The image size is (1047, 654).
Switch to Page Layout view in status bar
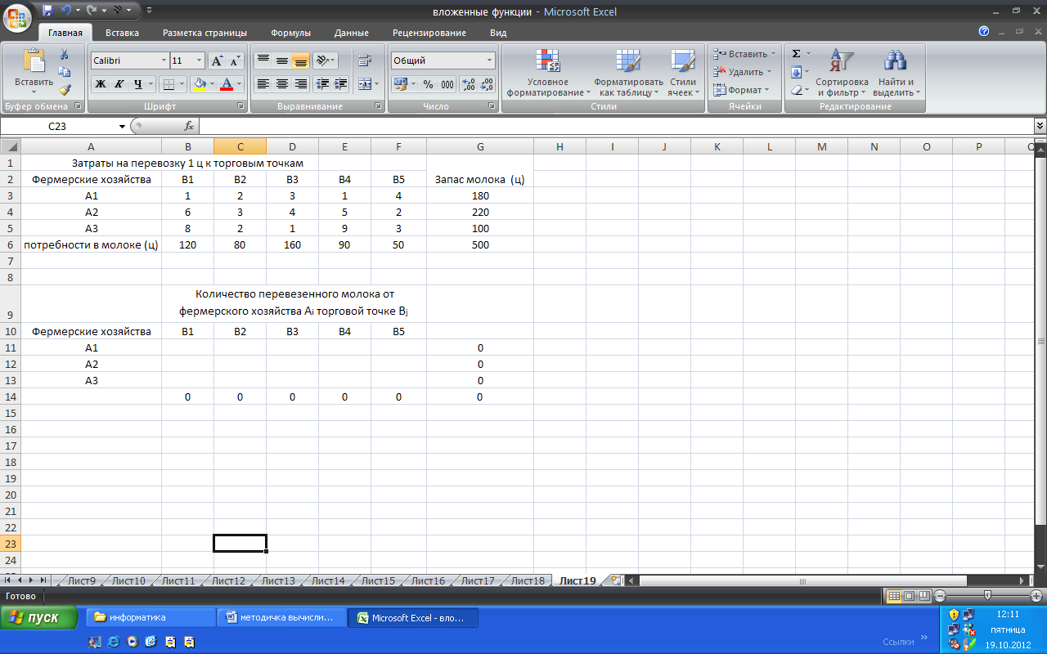909,596
